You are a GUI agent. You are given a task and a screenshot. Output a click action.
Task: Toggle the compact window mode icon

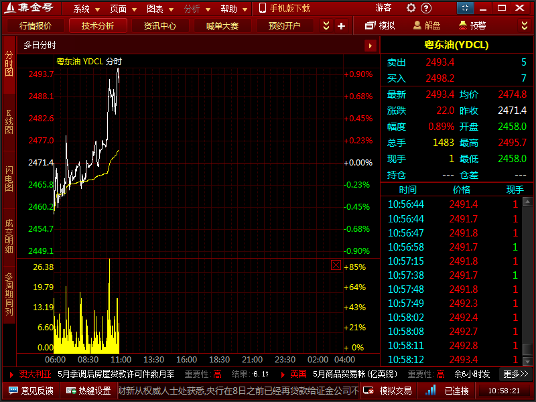pos(465,8)
